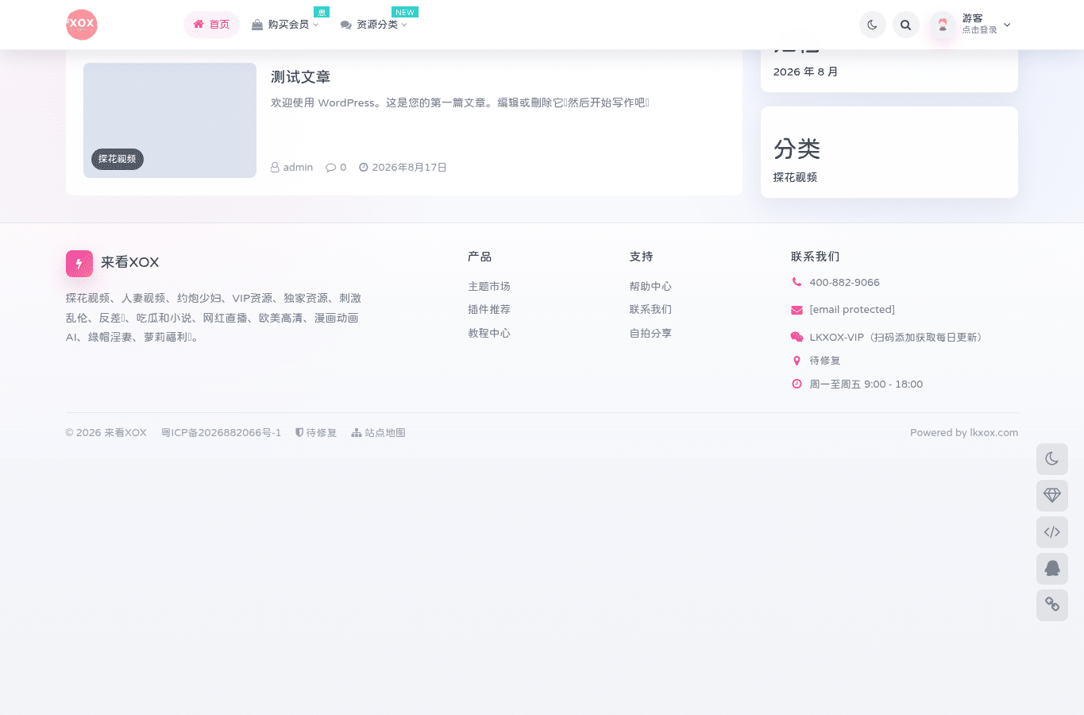1084x715 pixels.
Task: Open the 粤ICP备2026882066号-1 link
Action: pyautogui.click(x=222, y=433)
